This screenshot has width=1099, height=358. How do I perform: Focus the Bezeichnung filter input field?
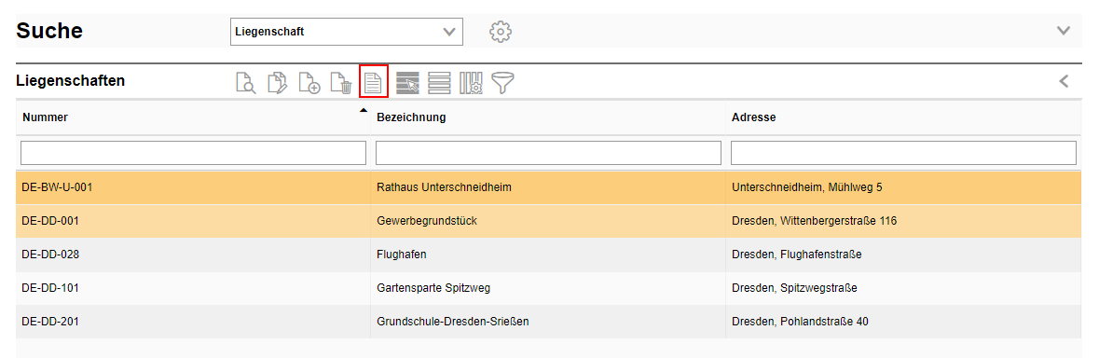[548, 153]
